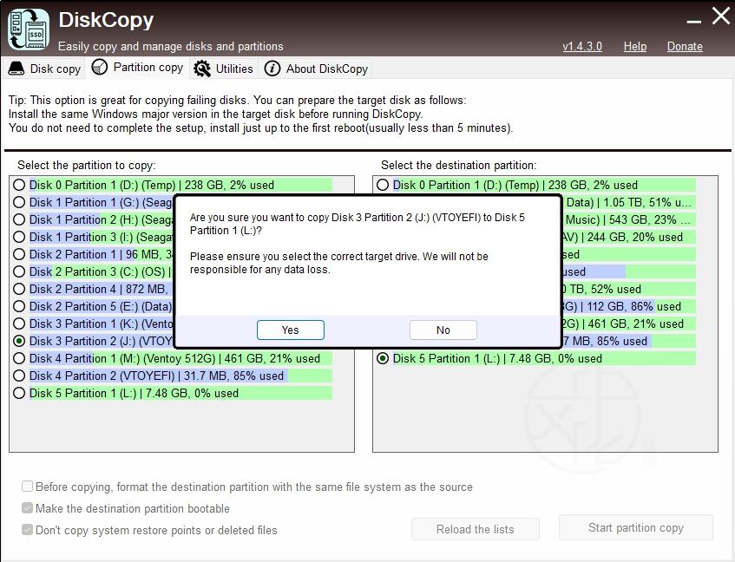Click the v1.4.3.0 version link
The height and width of the screenshot is (562, 735).
581,46
